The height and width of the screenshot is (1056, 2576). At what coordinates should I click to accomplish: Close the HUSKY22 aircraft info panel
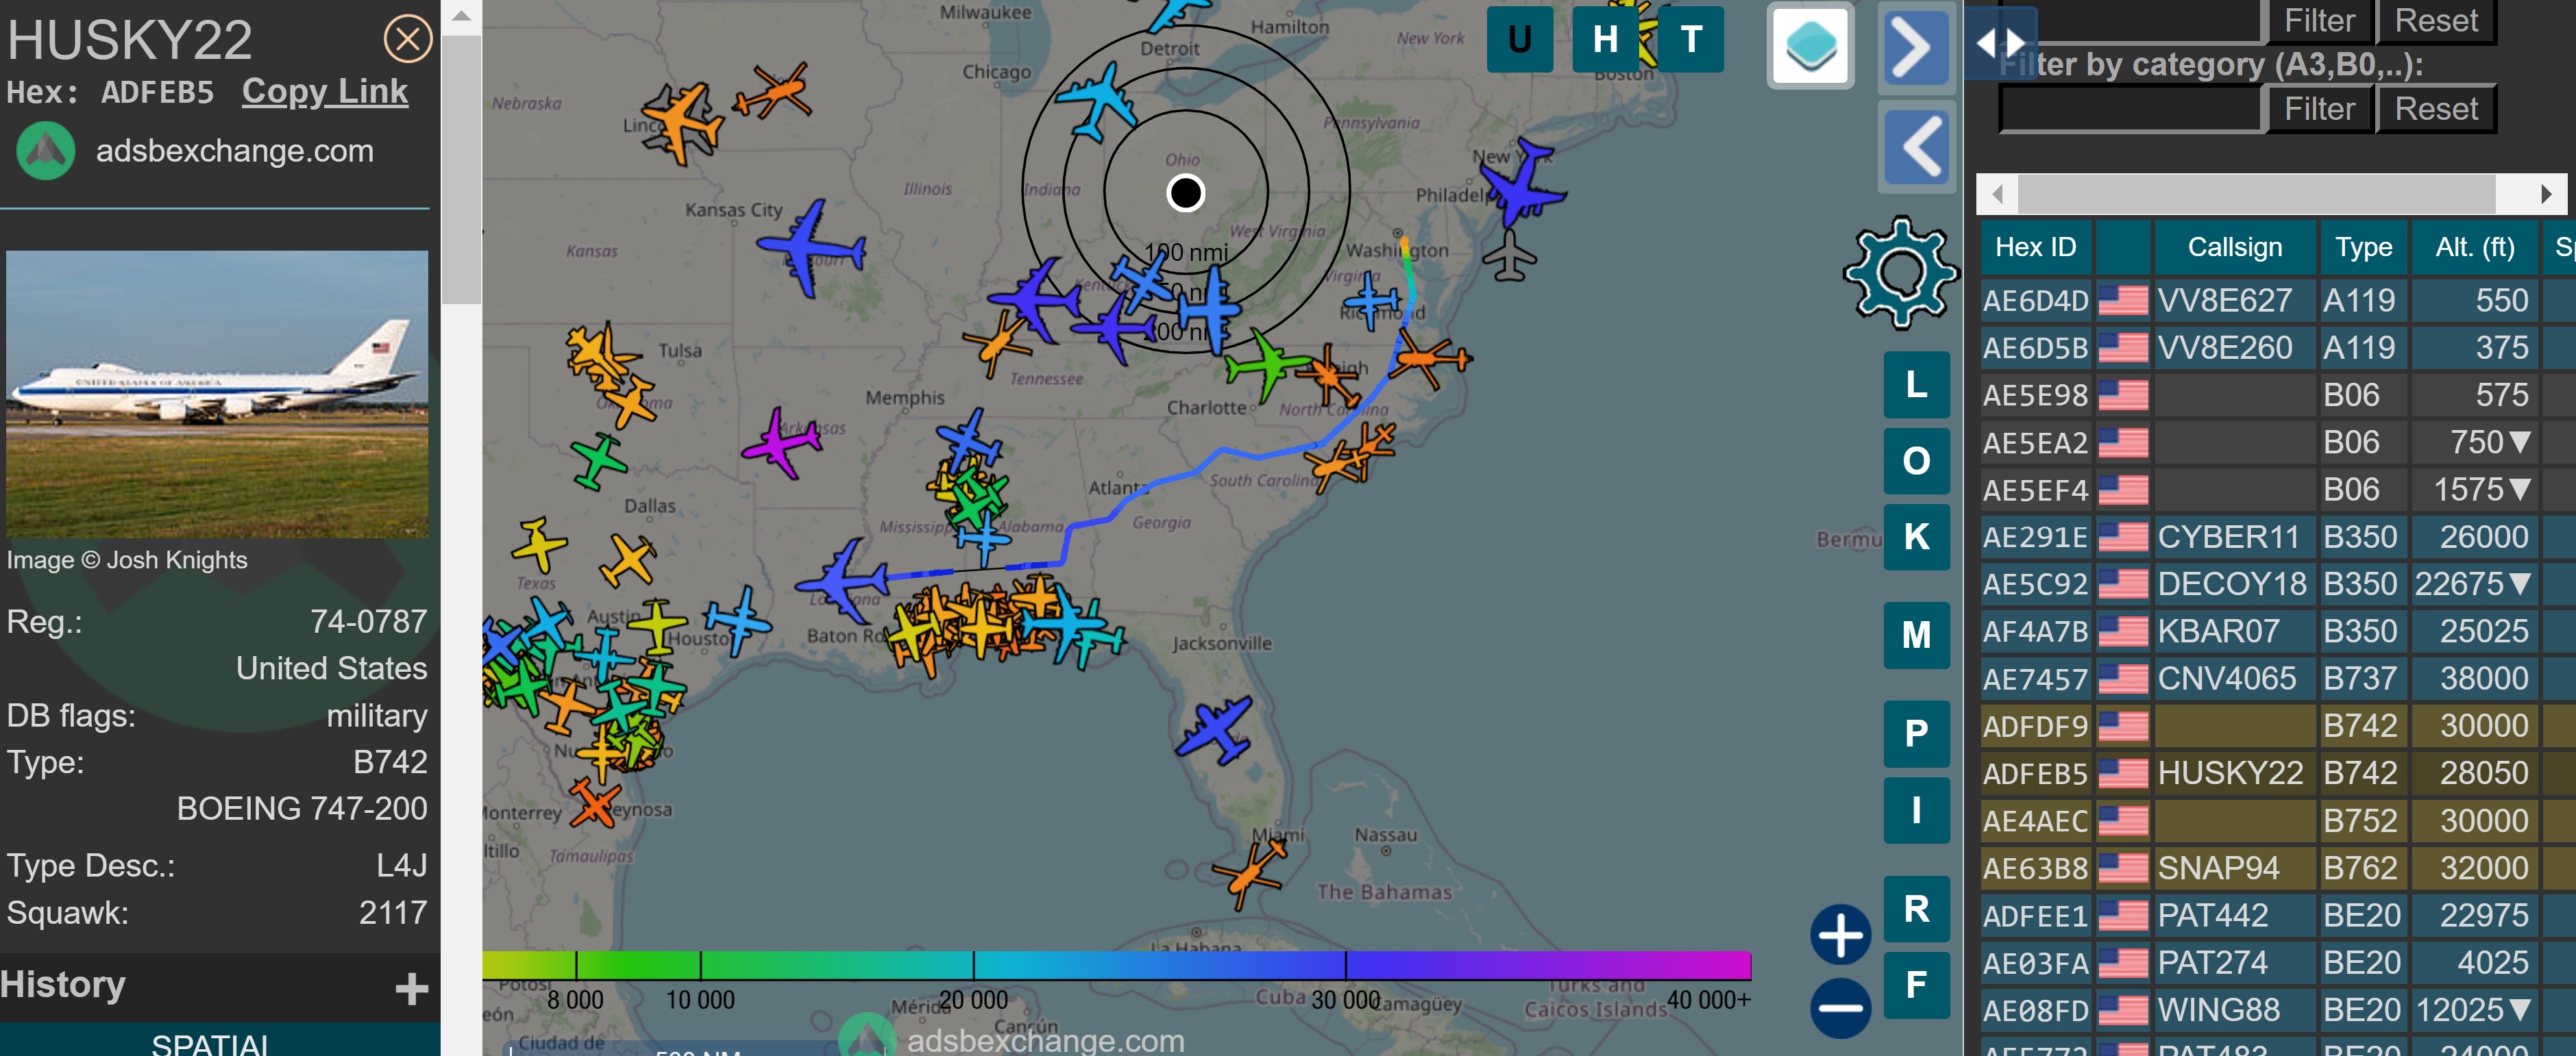408,39
